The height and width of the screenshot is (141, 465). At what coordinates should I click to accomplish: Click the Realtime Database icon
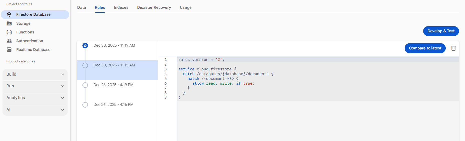click(9, 50)
